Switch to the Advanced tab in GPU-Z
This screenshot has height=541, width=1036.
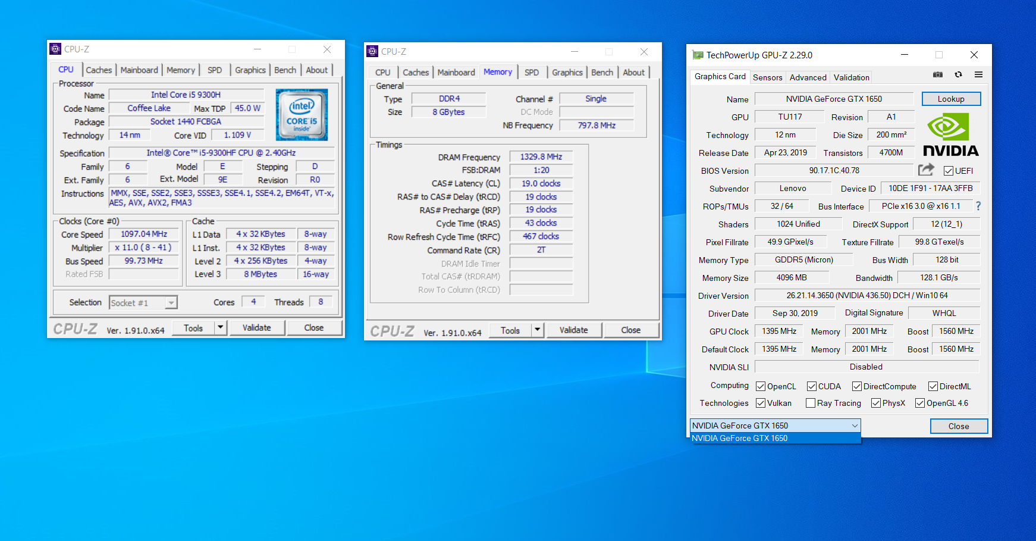pyautogui.click(x=808, y=77)
